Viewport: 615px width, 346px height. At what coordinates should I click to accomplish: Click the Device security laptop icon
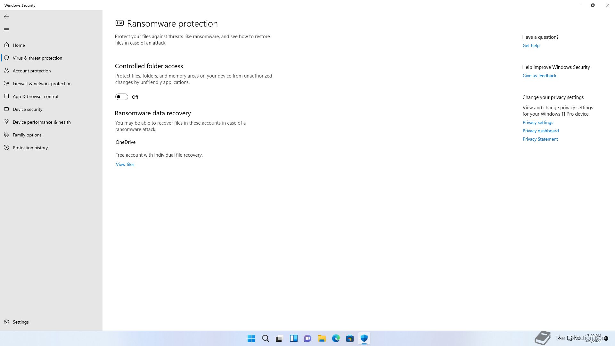(6, 109)
